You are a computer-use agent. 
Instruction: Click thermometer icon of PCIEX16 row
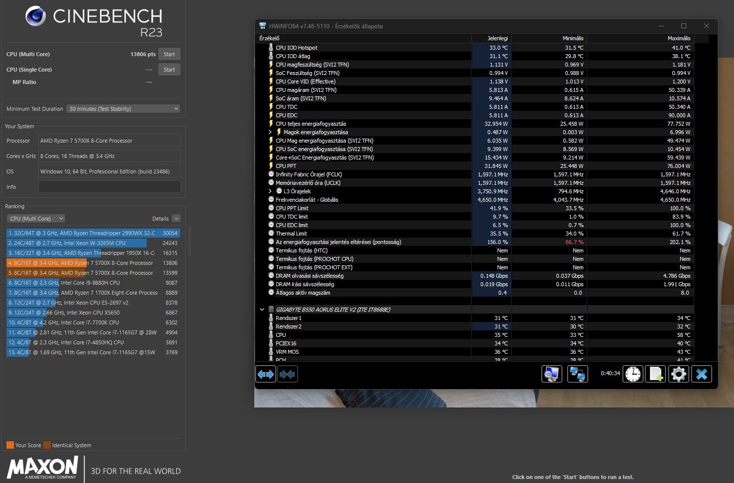pyautogui.click(x=271, y=343)
